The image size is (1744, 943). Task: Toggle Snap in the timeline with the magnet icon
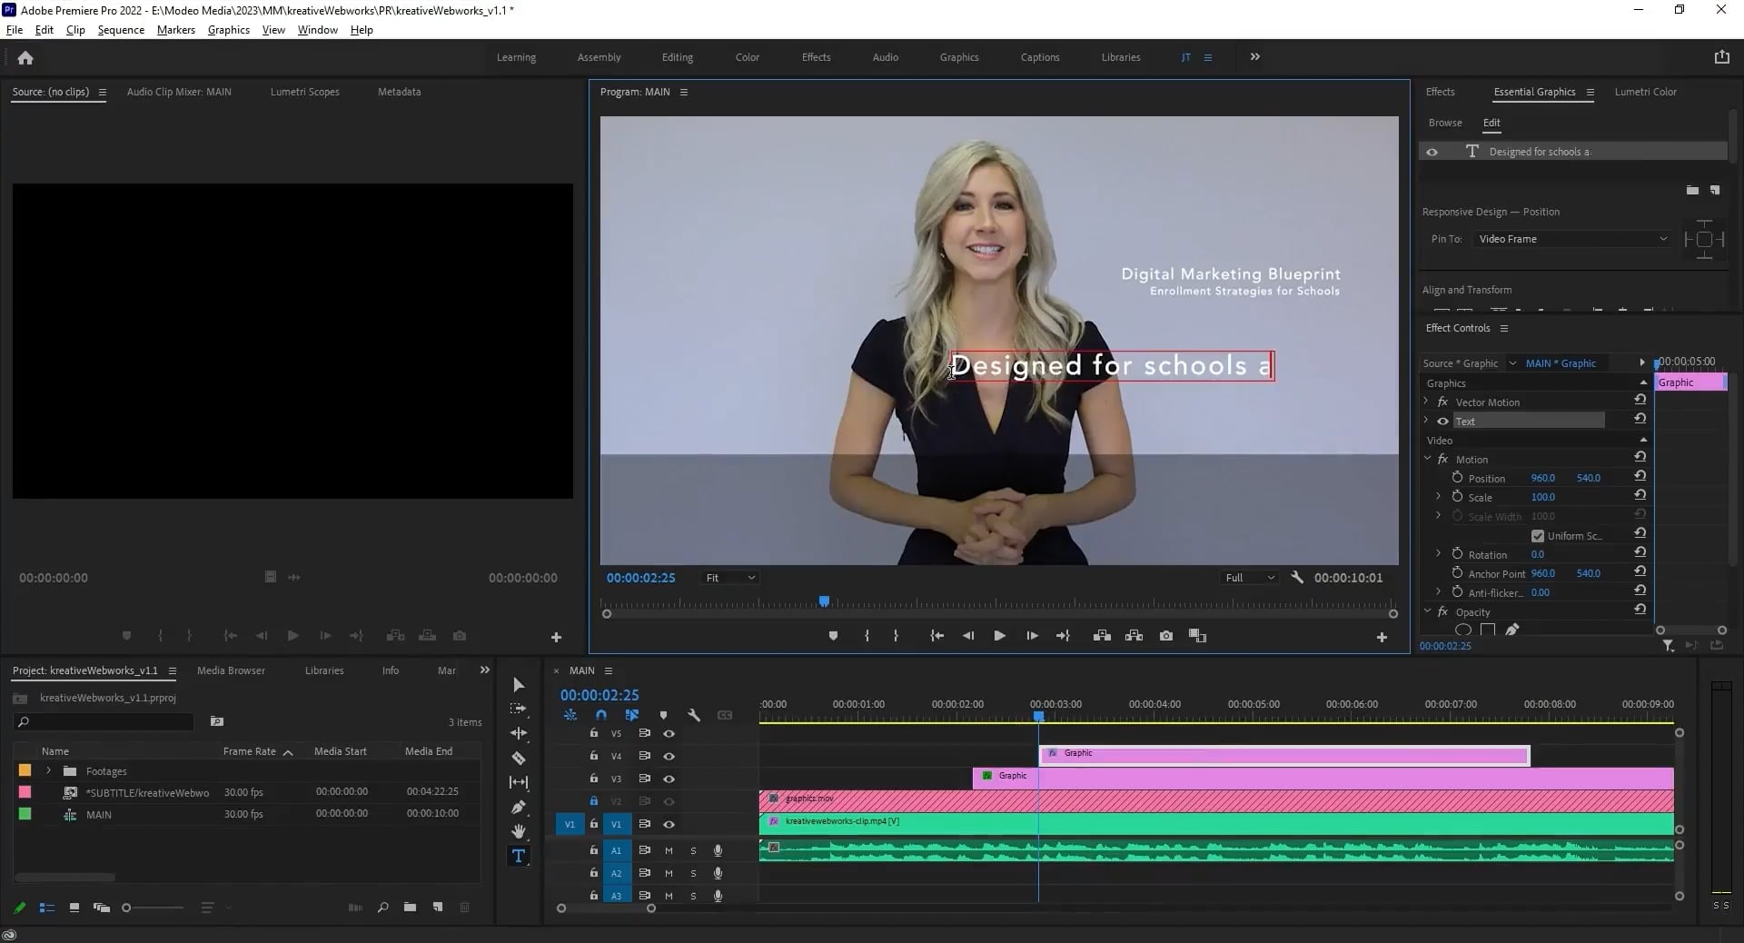click(x=601, y=716)
